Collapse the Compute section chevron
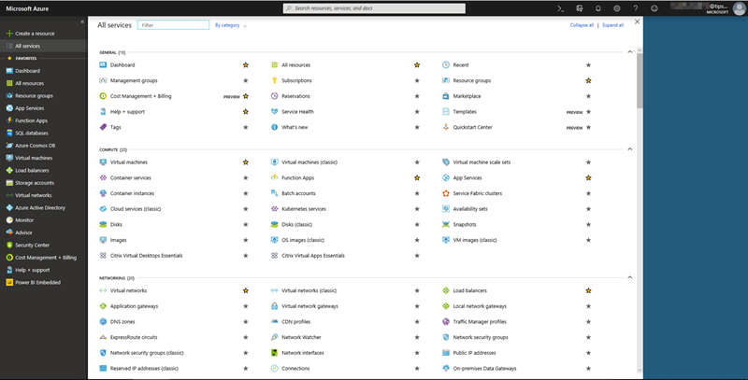 [629, 149]
